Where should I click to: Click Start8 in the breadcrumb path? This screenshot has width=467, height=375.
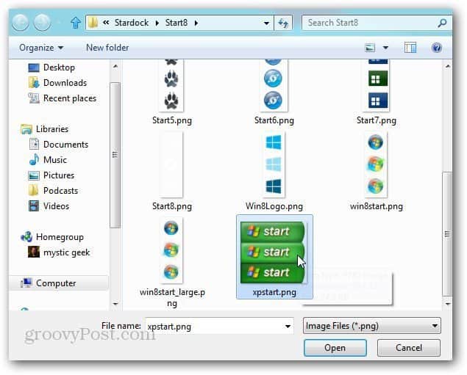177,23
